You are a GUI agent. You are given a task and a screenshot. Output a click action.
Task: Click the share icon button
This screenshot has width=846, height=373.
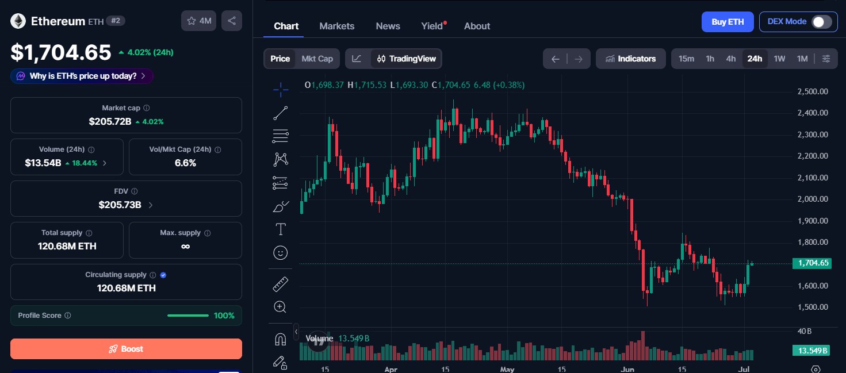[232, 21]
